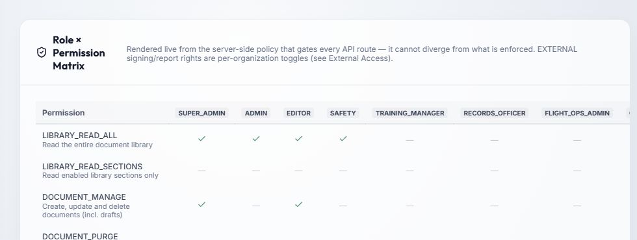Click the shield icon beside Role × Permission Matrix
This screenshot has height=240, width=637.
point(42,53)
